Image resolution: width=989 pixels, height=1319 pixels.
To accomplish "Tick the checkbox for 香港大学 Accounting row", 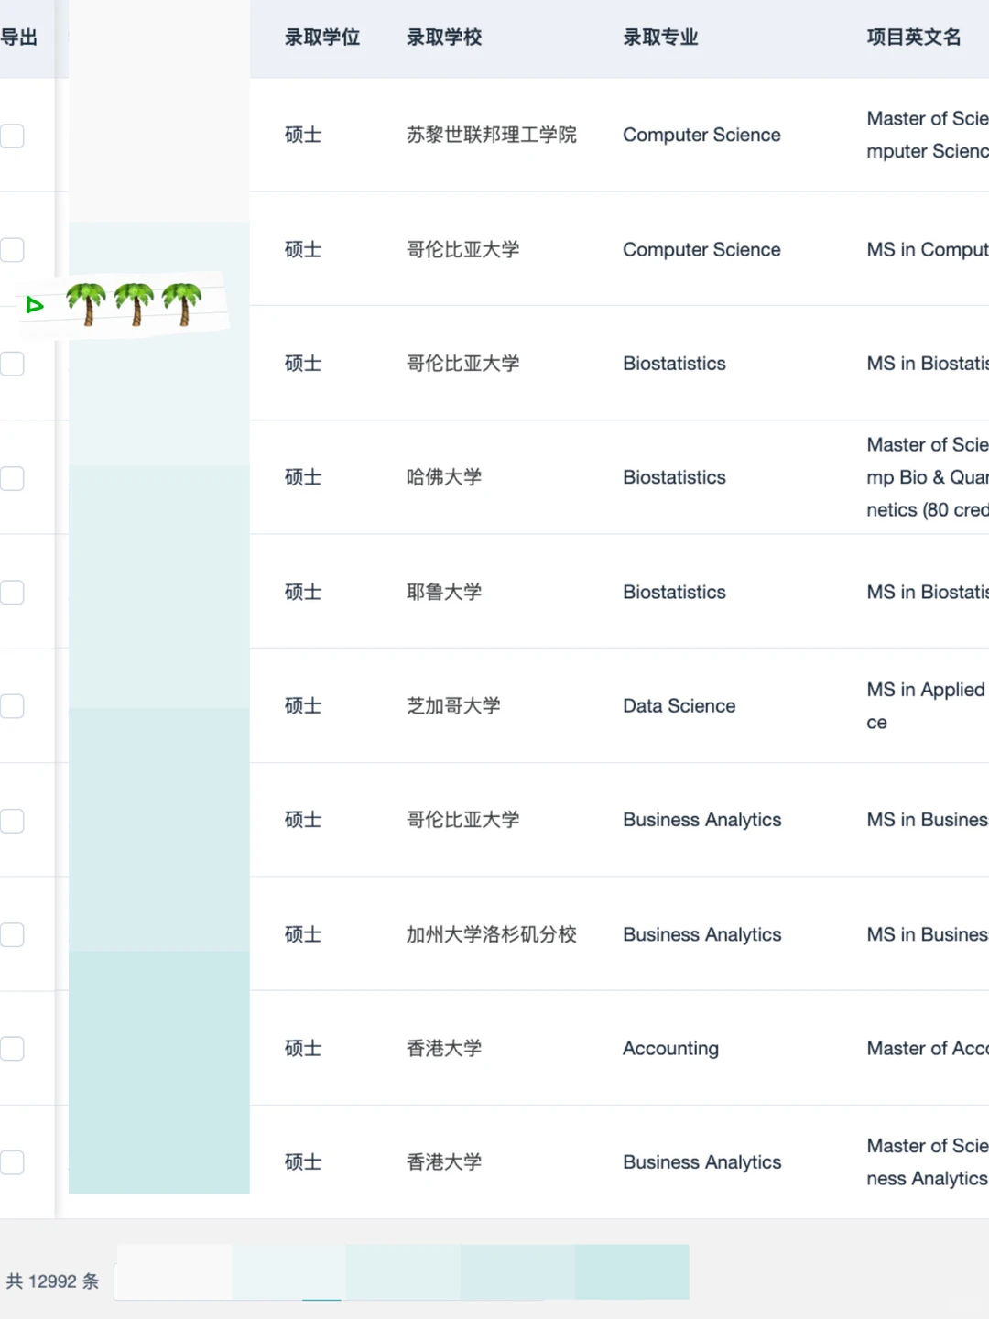I will [x=11, y=1049].
